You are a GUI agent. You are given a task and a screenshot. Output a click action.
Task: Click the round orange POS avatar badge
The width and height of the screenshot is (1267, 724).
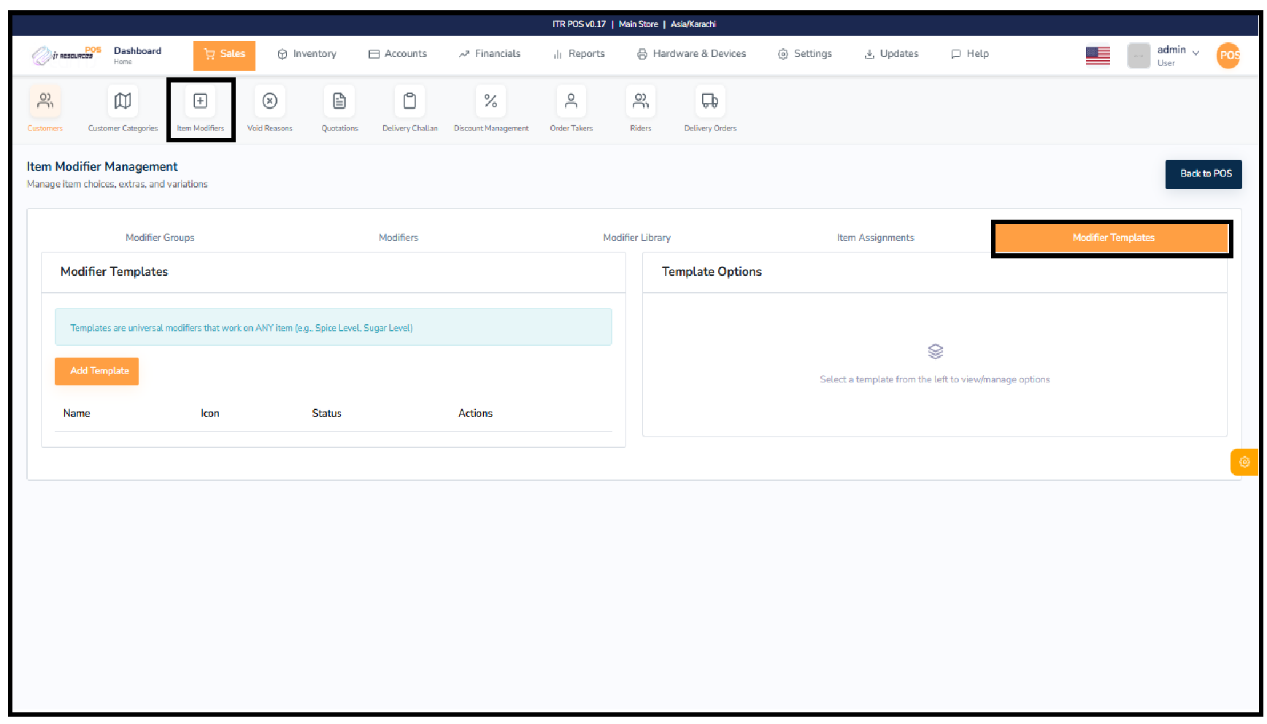(x=1228, y=55)
